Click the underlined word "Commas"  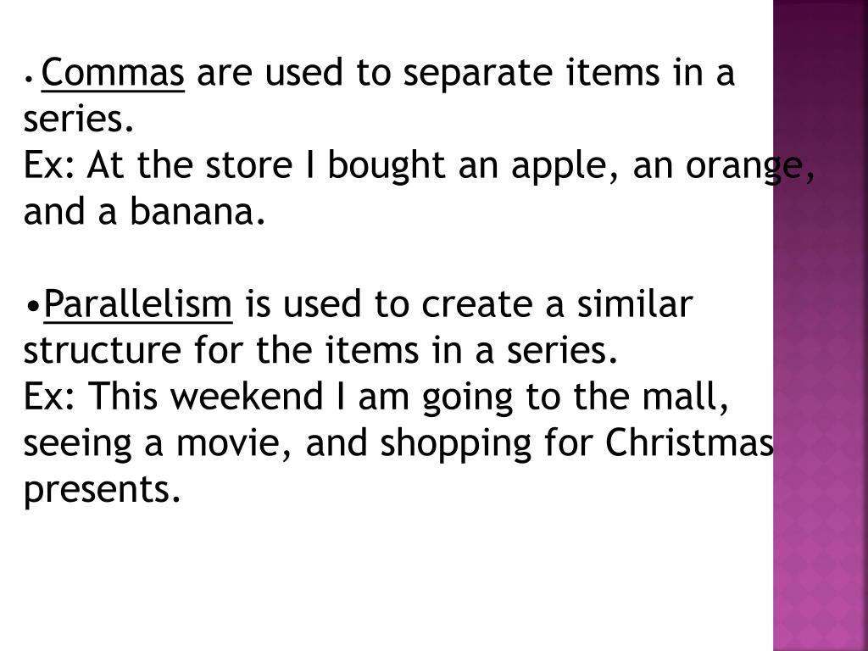(x=113, y=75)
